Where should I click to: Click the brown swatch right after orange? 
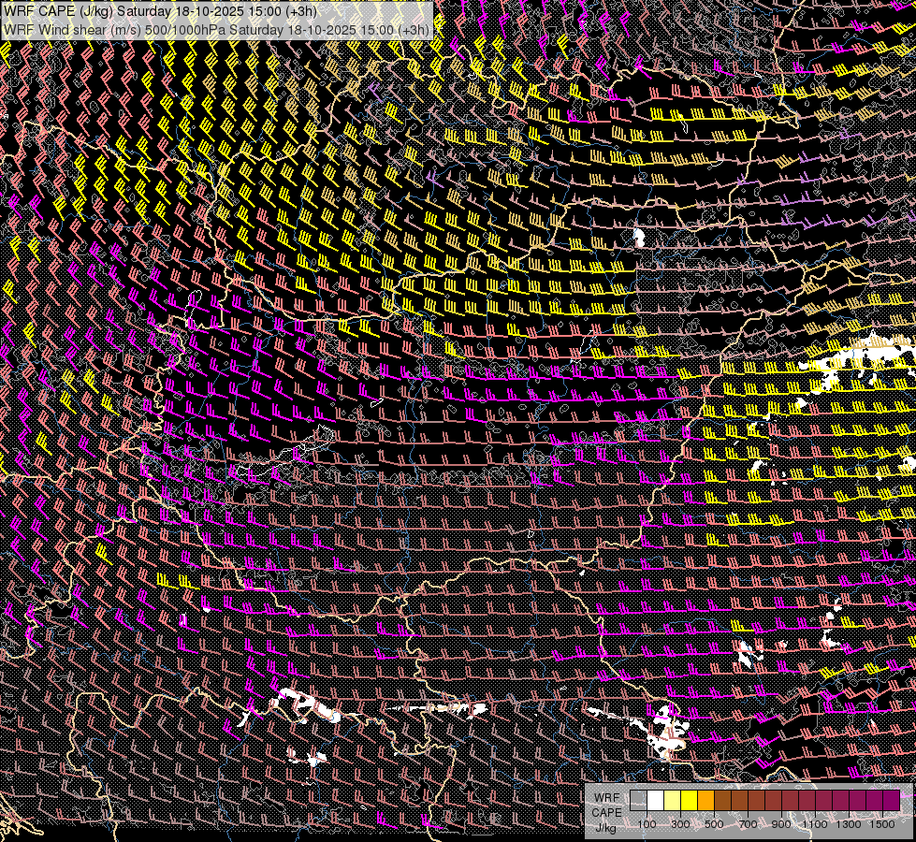tap(722, 801)
